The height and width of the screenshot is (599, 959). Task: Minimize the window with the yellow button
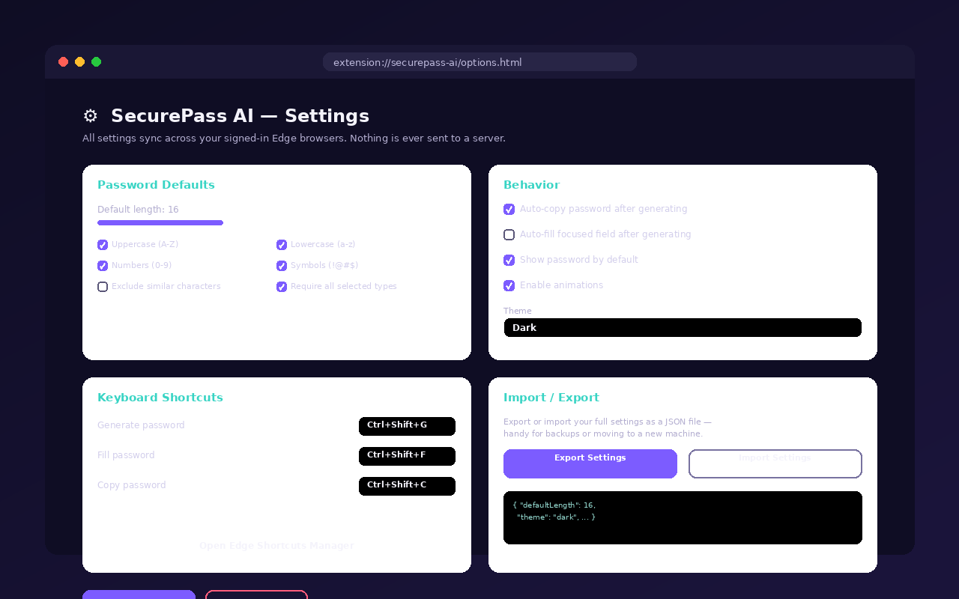tap(80, 62)
